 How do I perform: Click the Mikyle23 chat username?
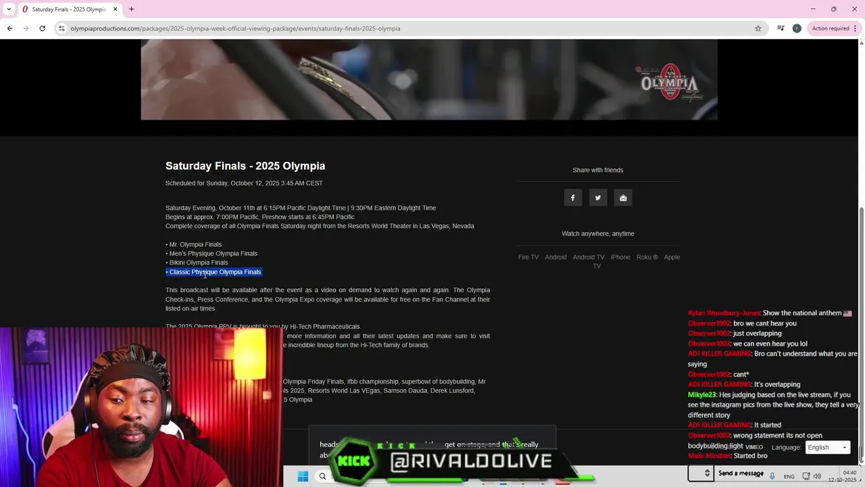point(702,394)
